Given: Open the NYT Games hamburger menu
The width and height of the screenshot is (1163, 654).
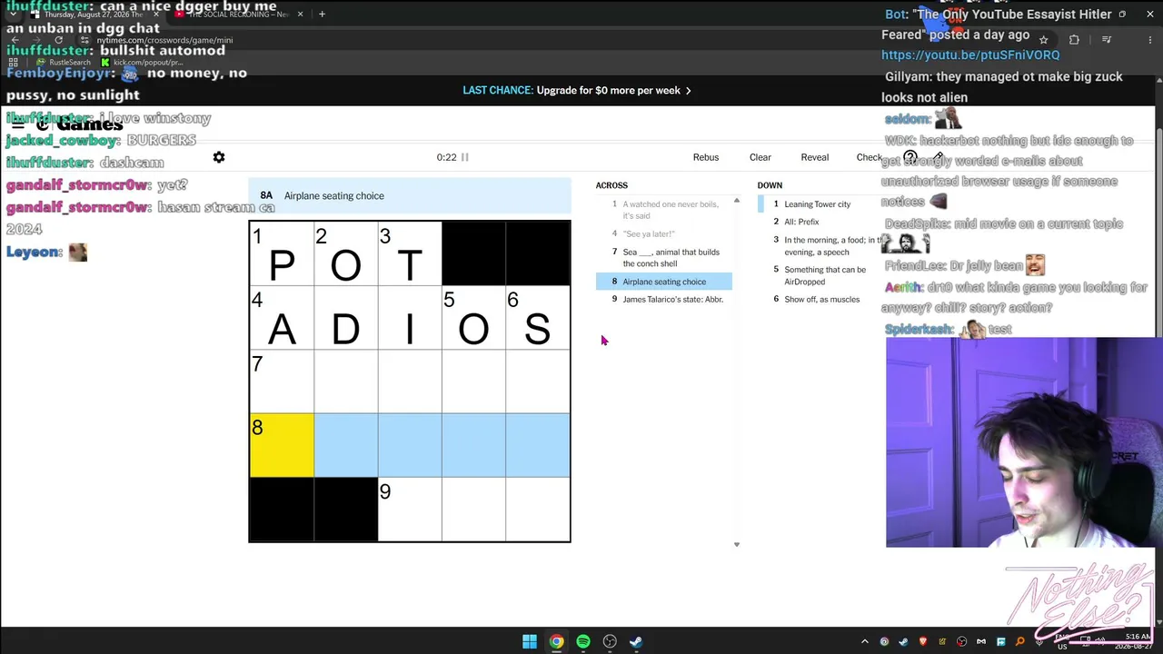Looking at the screenshot, I should pos(17,124).
